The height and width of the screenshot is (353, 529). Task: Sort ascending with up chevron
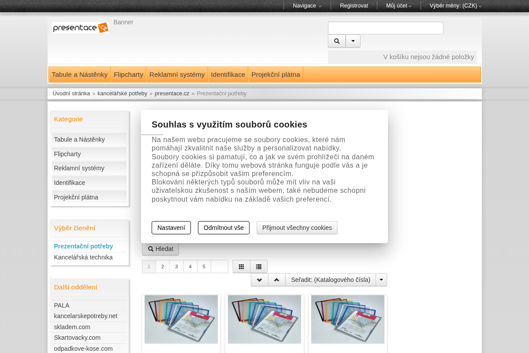(x=277, y=280)
